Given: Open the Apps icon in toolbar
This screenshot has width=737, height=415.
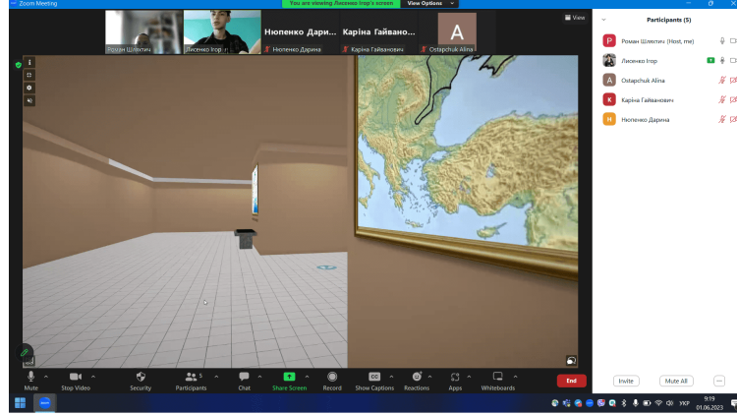Looking at the screenshot, I should click(x=455, y=377).
